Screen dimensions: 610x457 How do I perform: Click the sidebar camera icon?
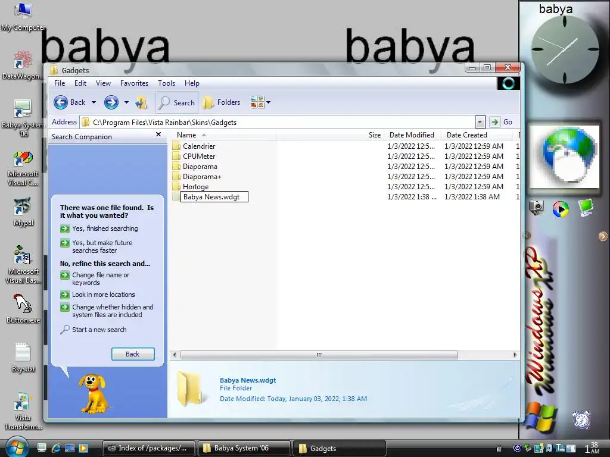point(537,208)
